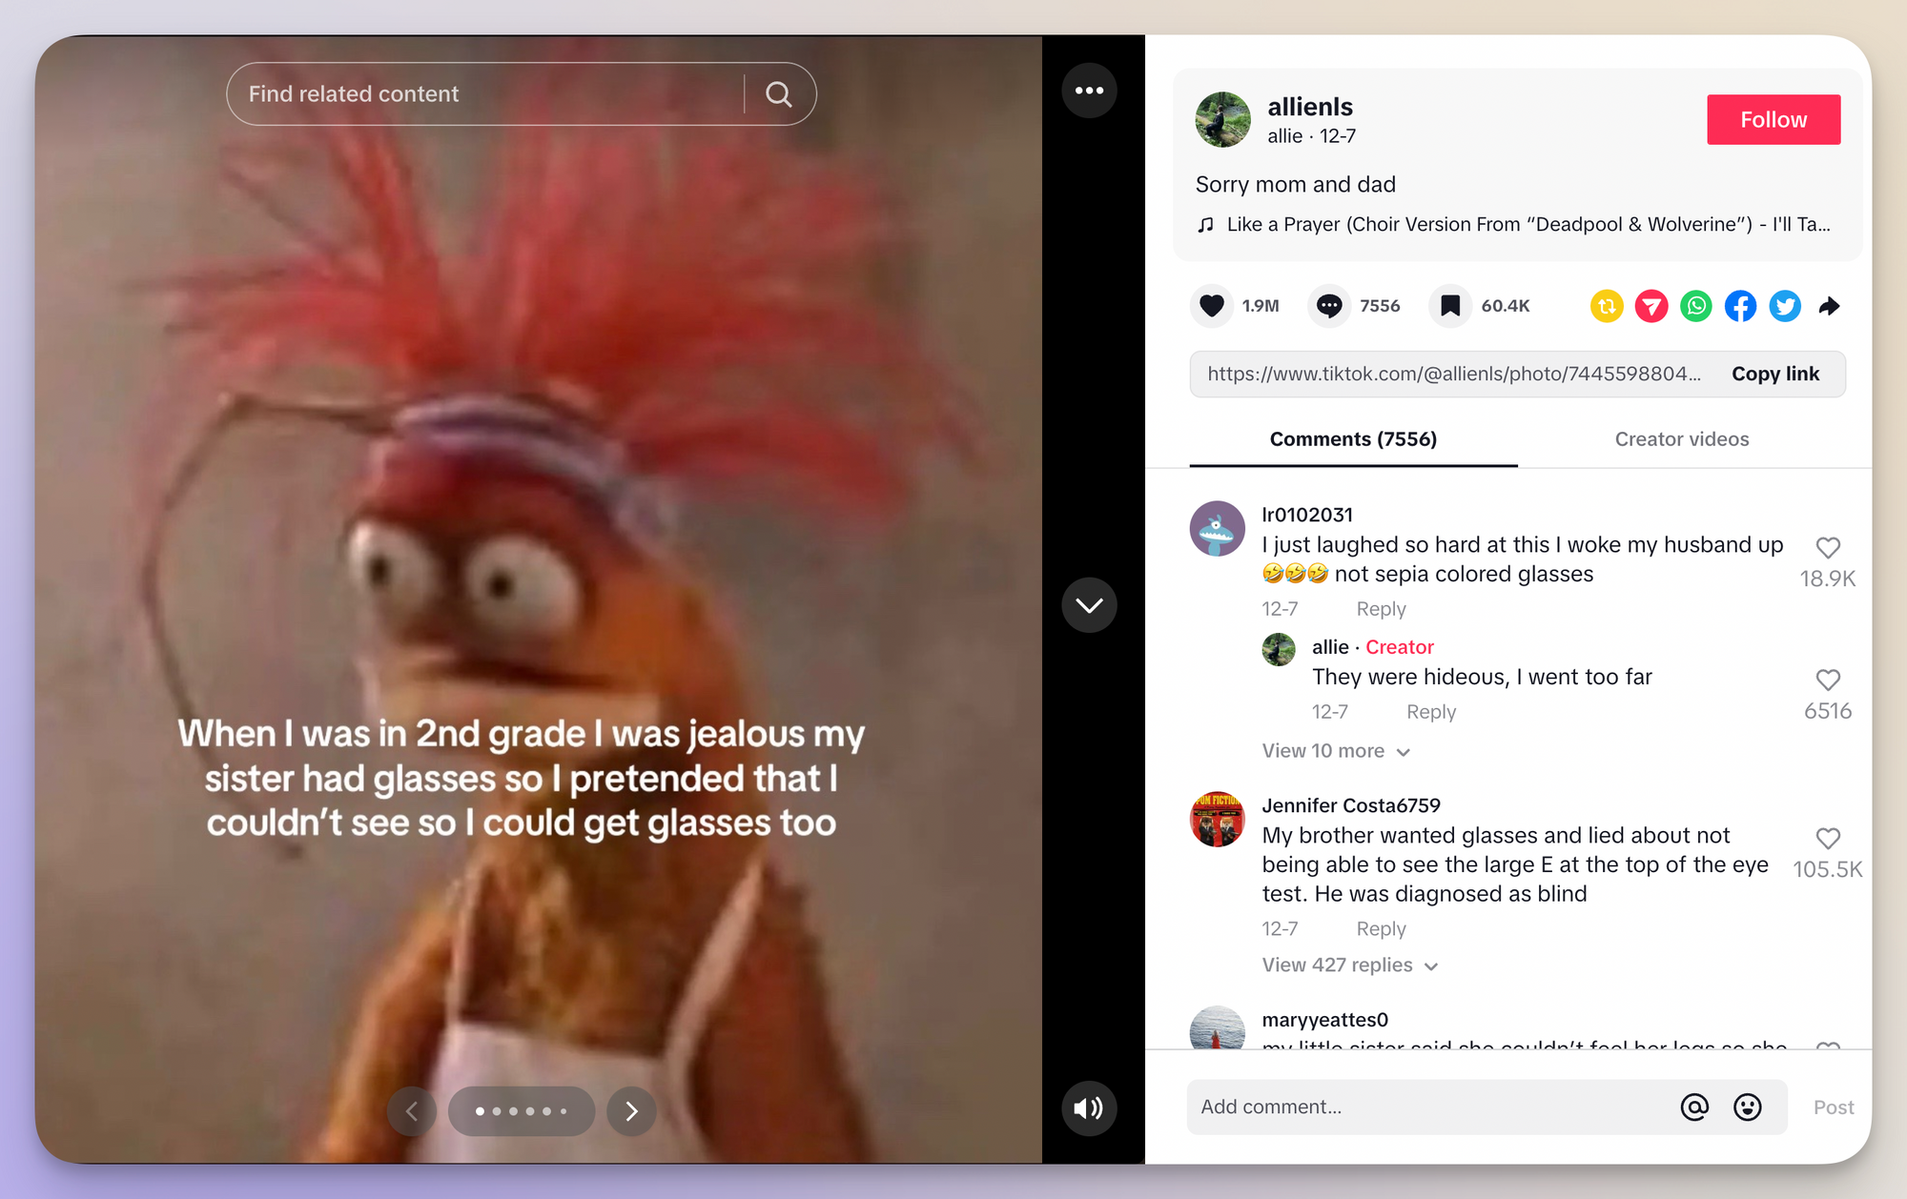Click the Post comment button
1907x1199 pixels.
(1834, 1108)
